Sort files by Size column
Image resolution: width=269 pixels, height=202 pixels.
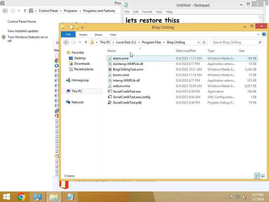coord(248,51)
